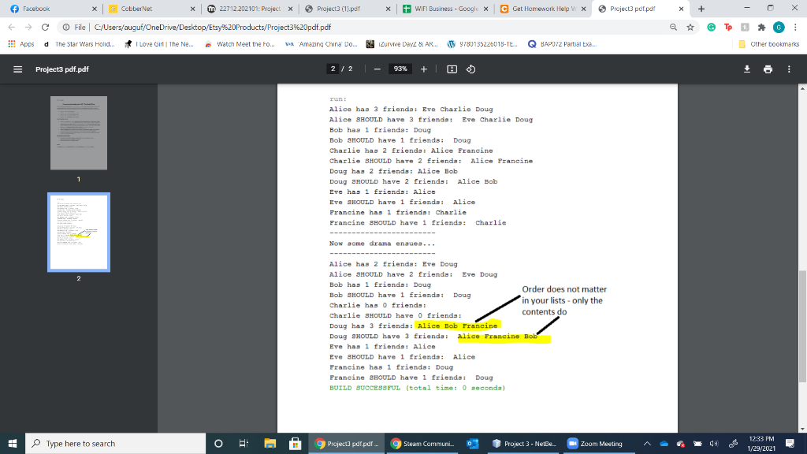
Task: Expand hidden icons in the system tray
Action: 646,442
